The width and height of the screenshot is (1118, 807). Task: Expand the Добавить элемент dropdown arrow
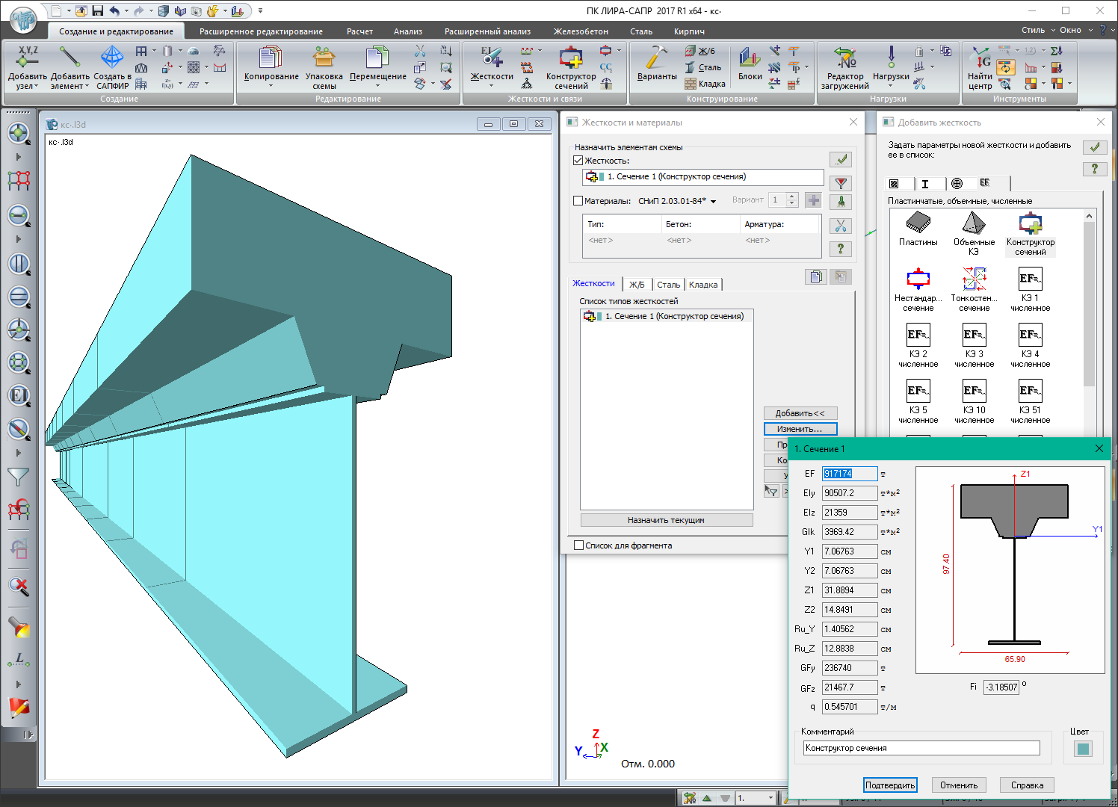click(87, 87)
